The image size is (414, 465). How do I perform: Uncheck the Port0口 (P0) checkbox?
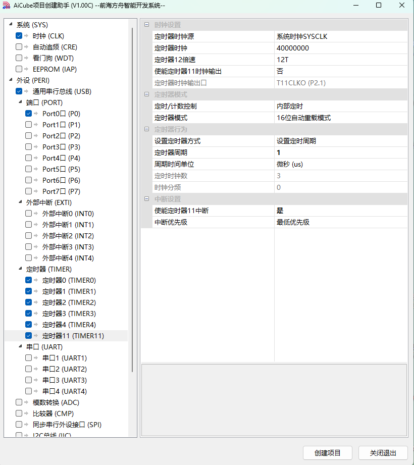pyautogui.click(x=28, y=114)
